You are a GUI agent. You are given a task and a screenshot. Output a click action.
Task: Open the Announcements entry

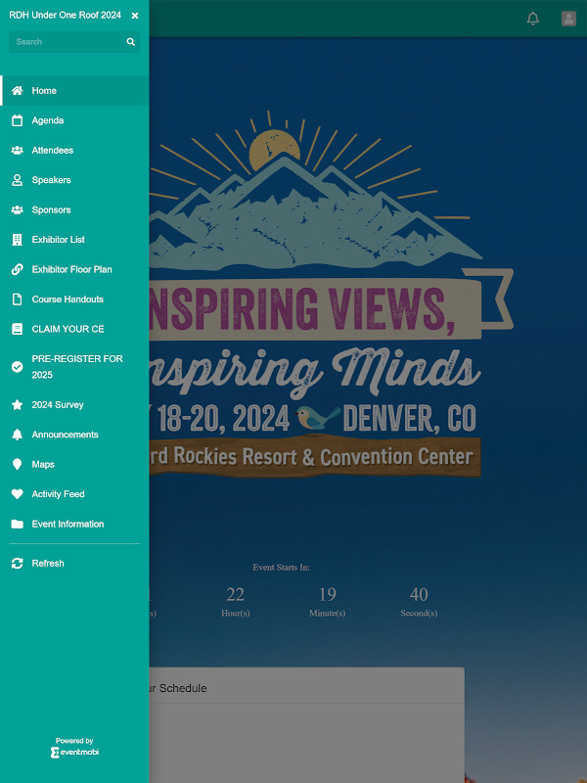point(74,435)
